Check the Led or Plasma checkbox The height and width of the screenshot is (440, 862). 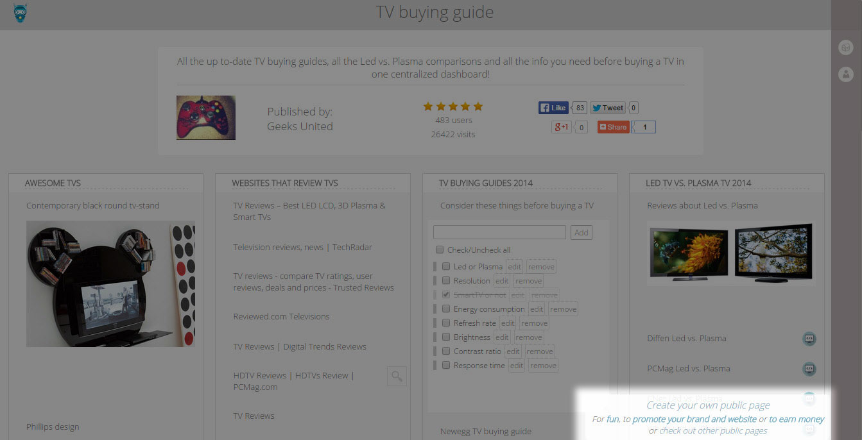(446, 267)
